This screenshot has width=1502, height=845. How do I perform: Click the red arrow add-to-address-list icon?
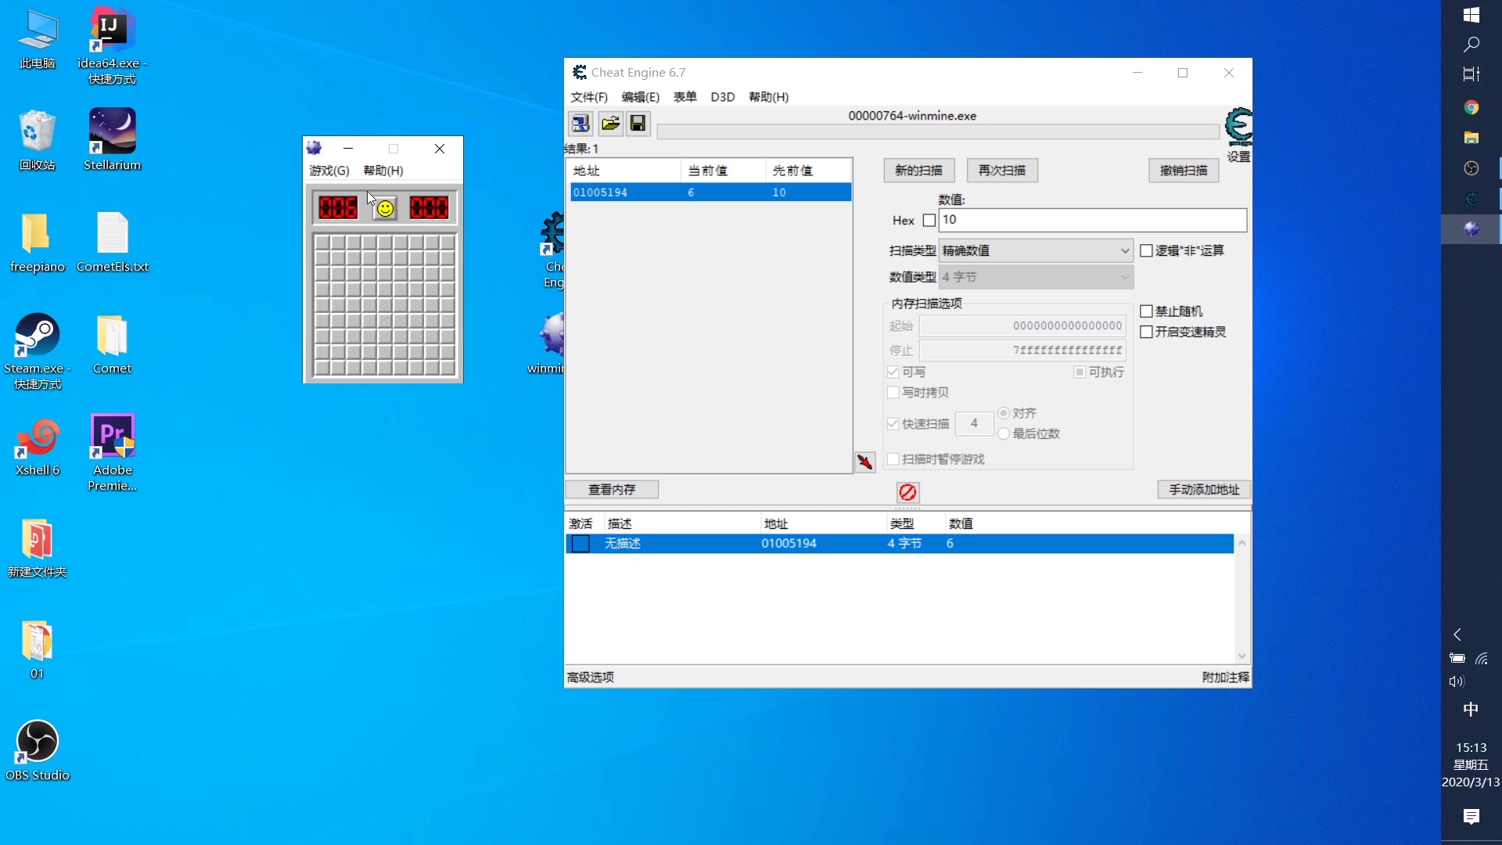(864, 462)
